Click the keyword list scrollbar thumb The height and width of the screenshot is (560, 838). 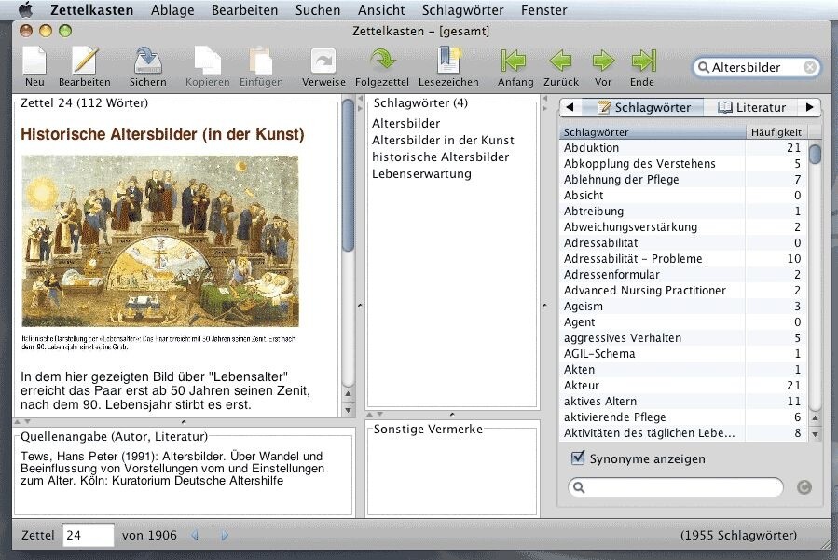(x=815, y=154)
